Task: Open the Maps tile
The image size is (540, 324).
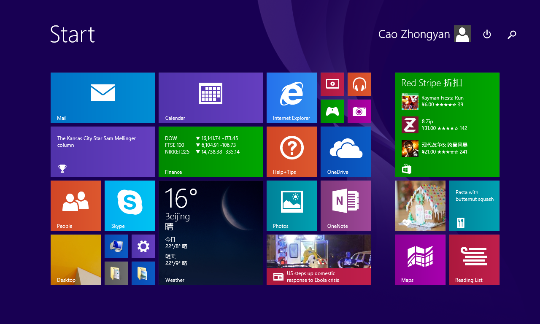Action: (x=420, y=260)
